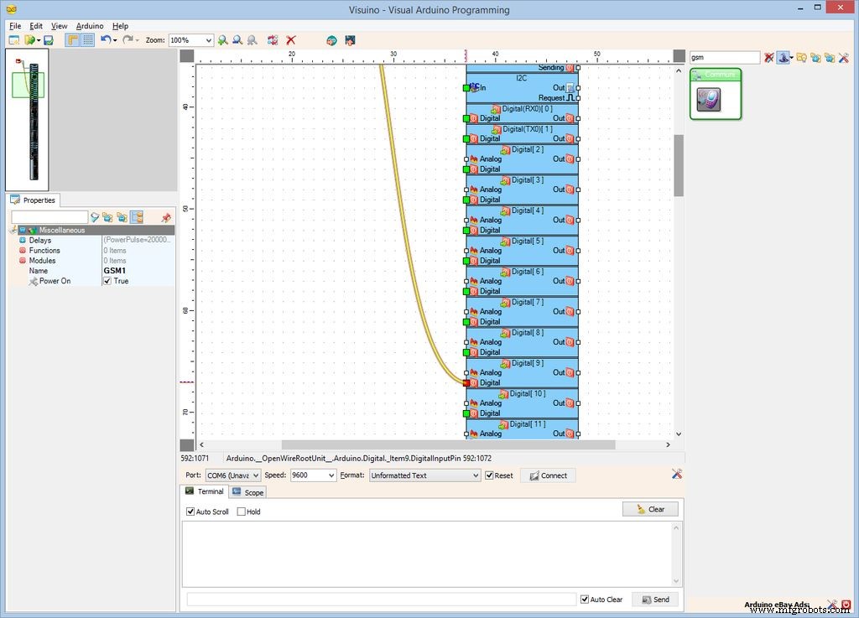Toggle the Power On True checkbox

(x=107, y=281)
